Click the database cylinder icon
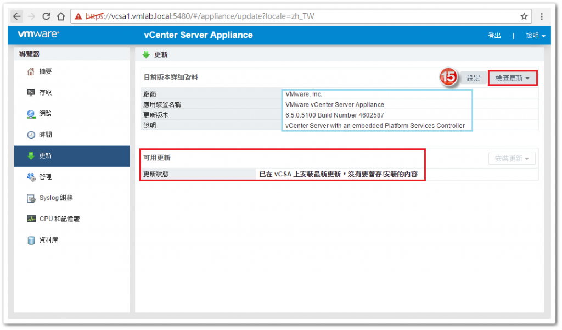This screenshot has width=562, height=330. (31, 240)
